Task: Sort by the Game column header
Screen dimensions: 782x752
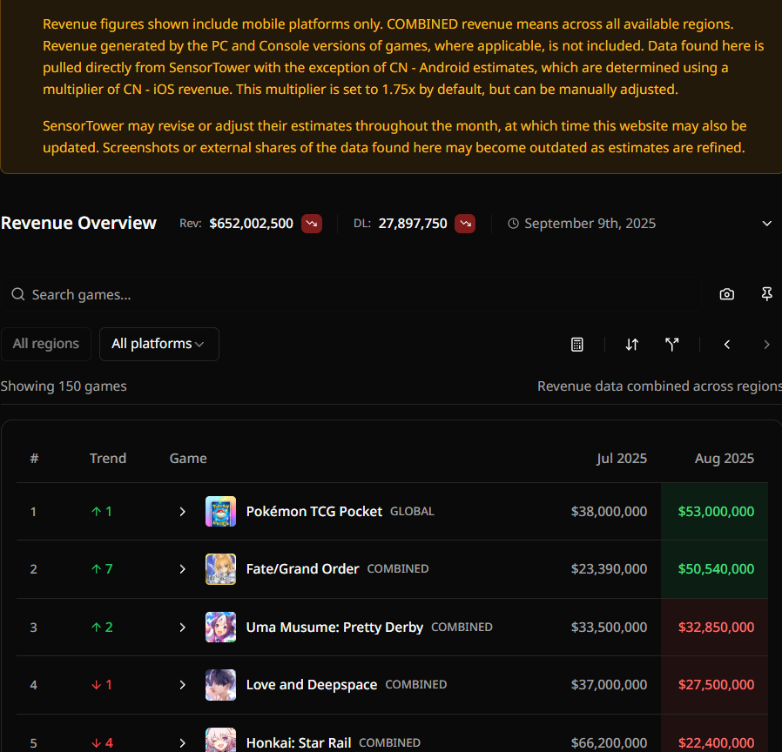Action: tap(188, 459)
